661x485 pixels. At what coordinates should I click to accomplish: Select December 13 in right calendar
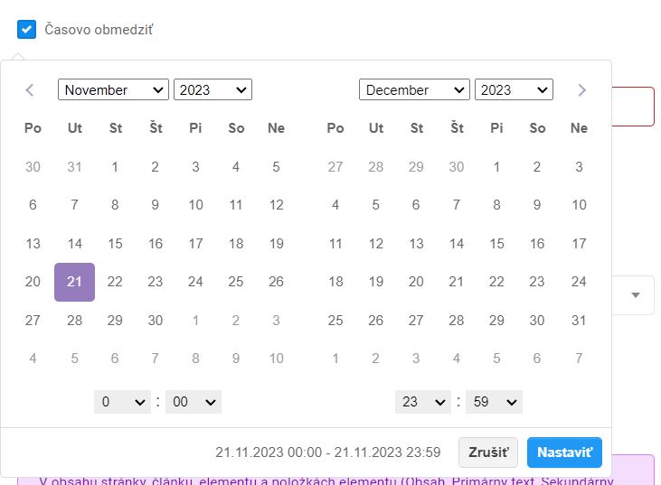pyautogui.click(x=416, y=244)
